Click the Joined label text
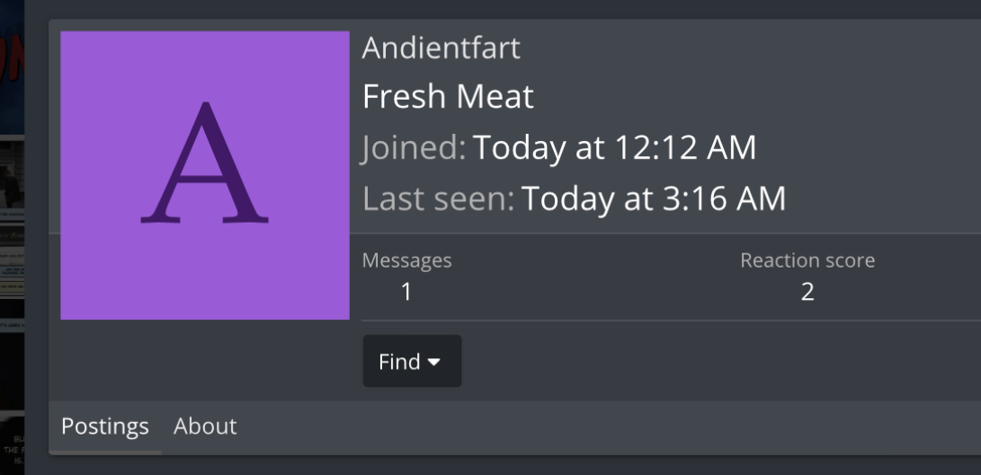The image size is (981, 475). click(414, 148)
